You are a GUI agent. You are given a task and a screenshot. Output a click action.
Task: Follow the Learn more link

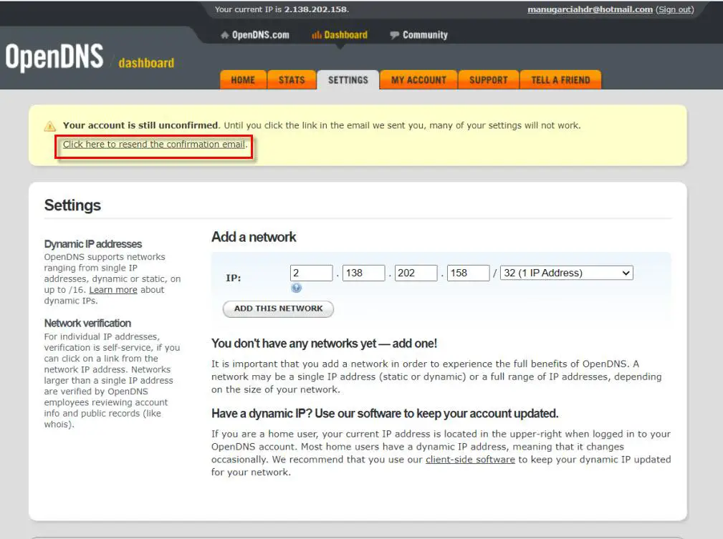(113, 290)
